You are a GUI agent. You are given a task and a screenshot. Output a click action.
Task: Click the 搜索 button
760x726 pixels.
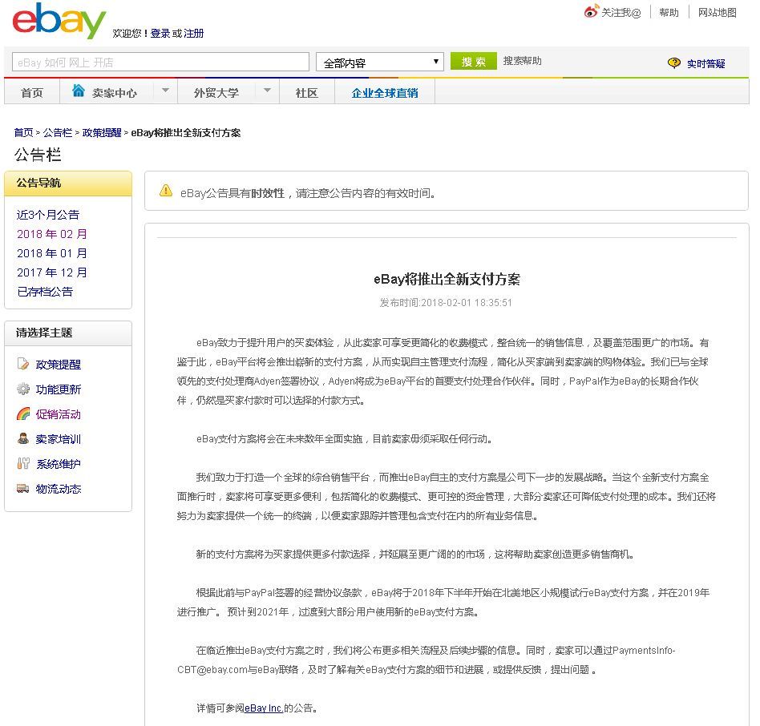pyautogui.click(x=473, y=61)
